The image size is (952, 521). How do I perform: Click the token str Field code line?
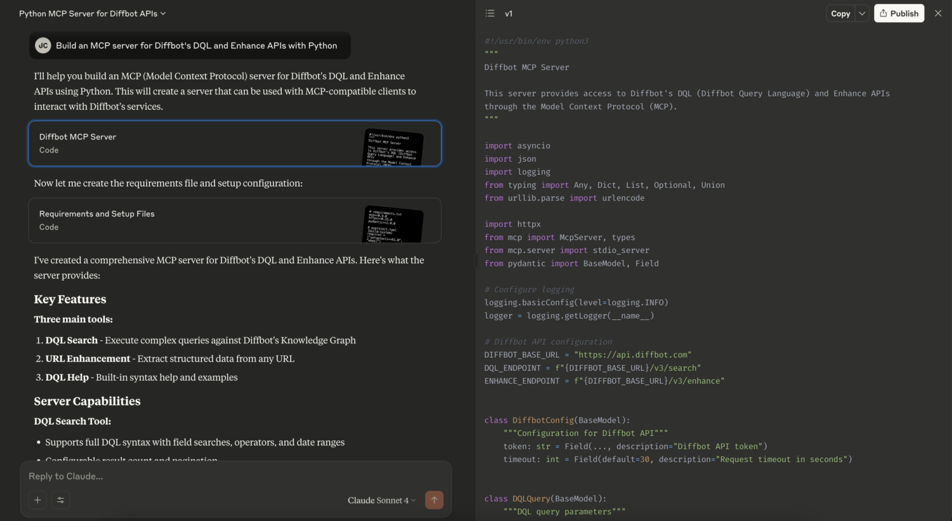pyautogui.click(x=635, y=446)
